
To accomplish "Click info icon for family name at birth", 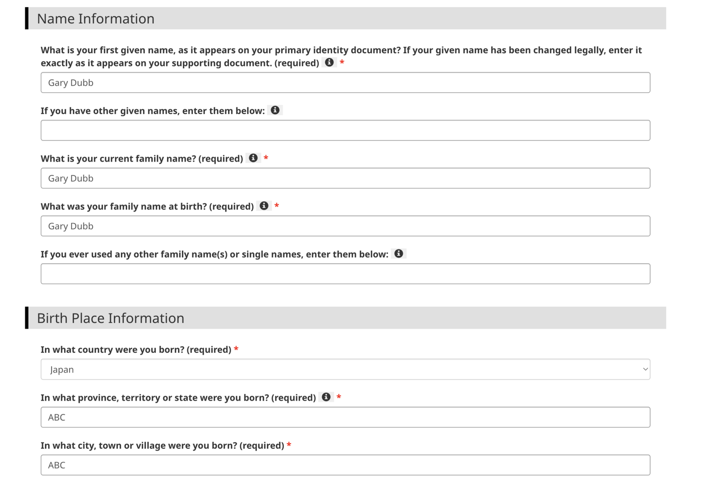I will [264, 206].
